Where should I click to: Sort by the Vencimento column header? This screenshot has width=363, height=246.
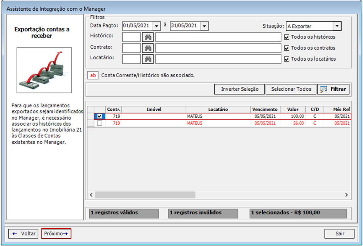click(x=265, y=109)
